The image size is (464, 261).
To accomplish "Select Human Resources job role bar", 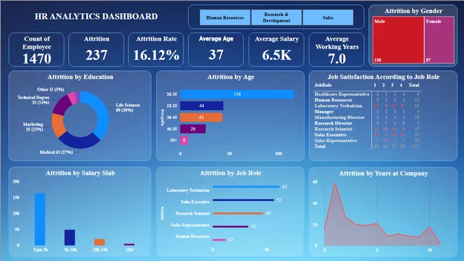I will click(x=219, y=240).
